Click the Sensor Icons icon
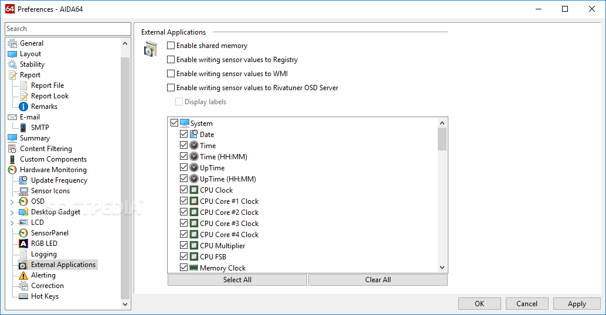The image size is (606, 315). (x=23, y=191)
